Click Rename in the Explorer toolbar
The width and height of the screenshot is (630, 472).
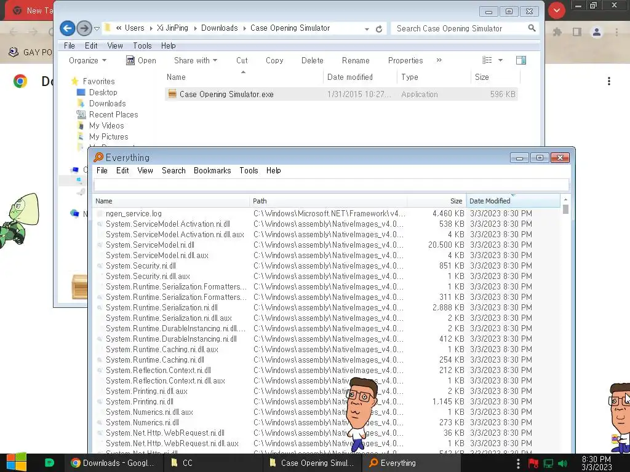coord(356,61)
